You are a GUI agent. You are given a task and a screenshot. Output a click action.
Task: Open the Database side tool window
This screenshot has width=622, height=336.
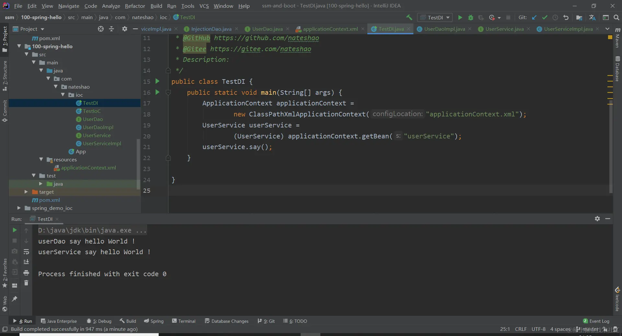[617, 69]
